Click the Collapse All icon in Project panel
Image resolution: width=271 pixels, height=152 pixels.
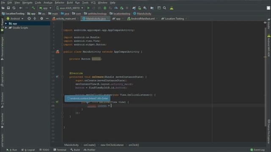pos(35,19)
